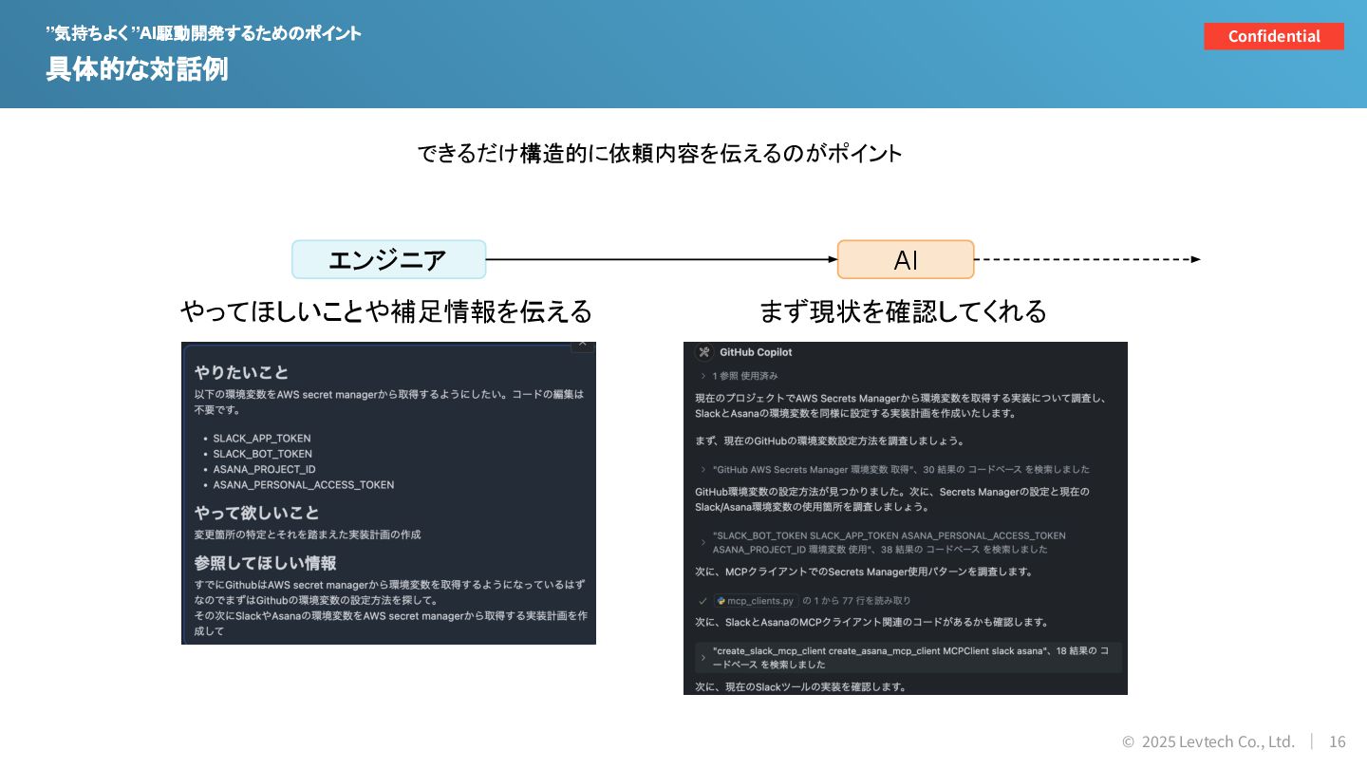Click the 'やって欲しいこと' heading
Viewport: 1367px width, 769px height.
[257, 513]
